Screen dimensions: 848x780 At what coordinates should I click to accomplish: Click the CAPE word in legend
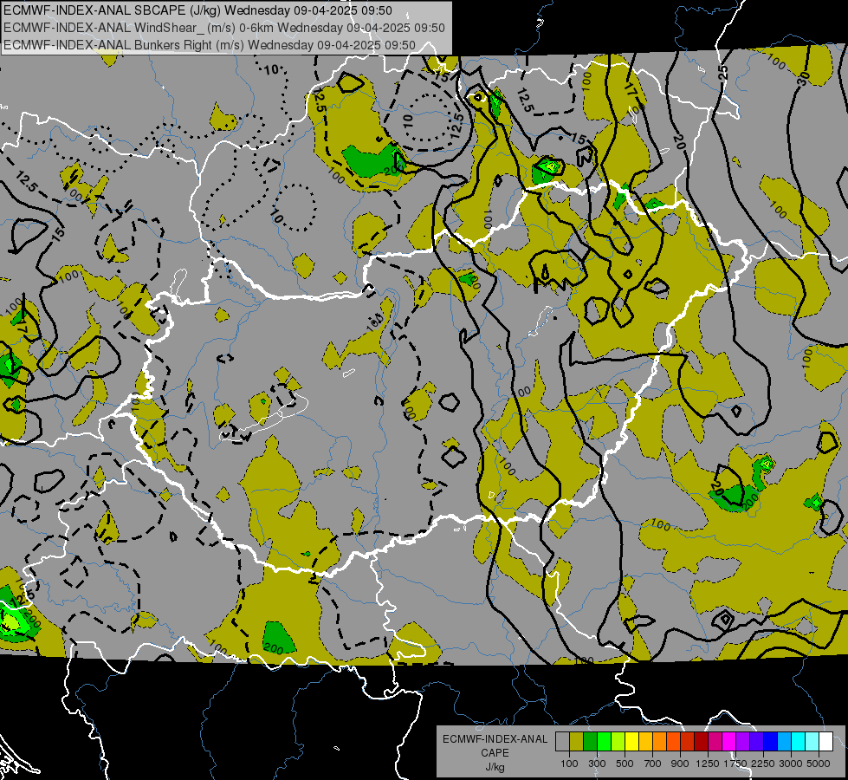pyautogui.click(x=495, y=753)
